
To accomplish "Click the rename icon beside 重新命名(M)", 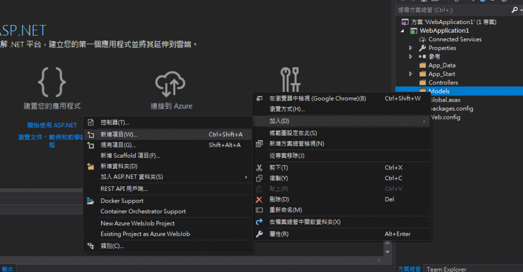I will [259, 210].
